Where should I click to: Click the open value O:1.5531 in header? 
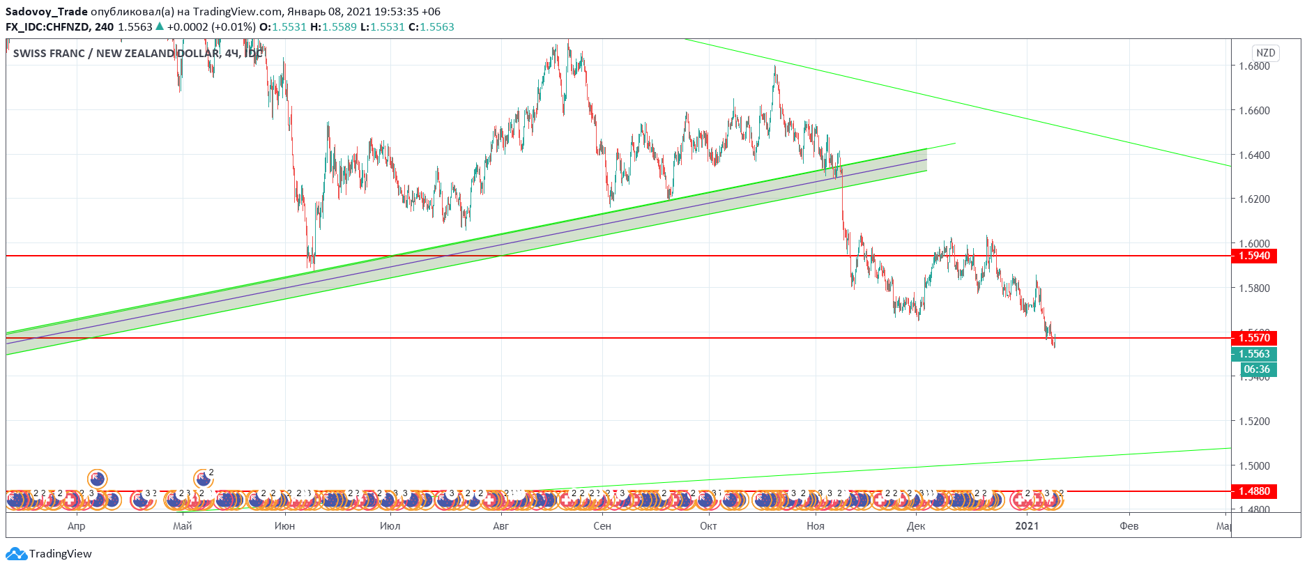[283, 26]
